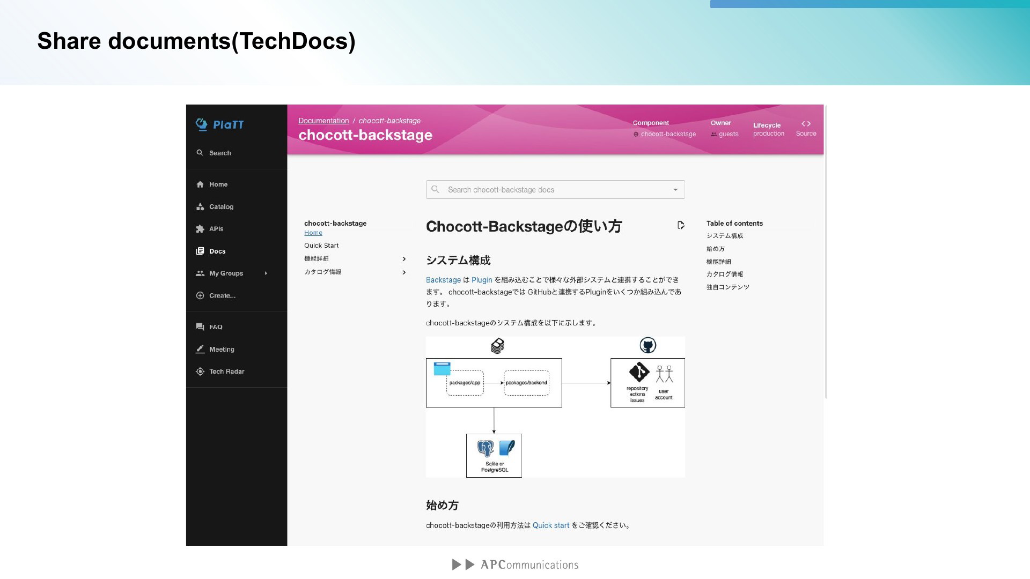The height and width of the screenshot is (579, 1030).
Task: Click the git repository icon in diagram
Action: pyautogui.click(x=639, y=372)
